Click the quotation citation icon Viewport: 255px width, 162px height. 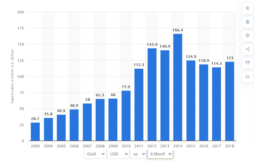[247, 63]
